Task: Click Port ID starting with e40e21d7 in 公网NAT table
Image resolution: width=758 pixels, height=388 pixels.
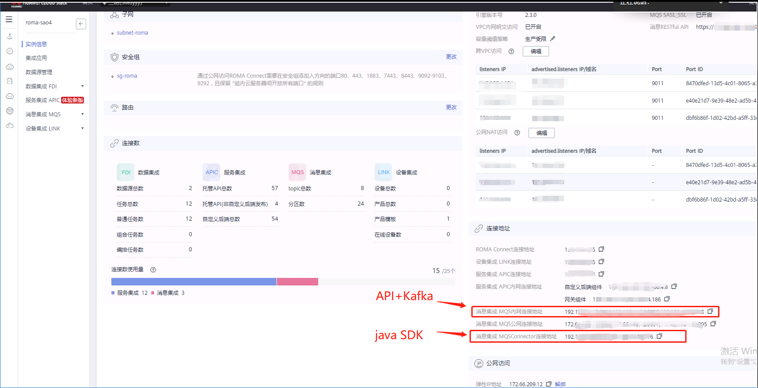Action: coord(721,182)
